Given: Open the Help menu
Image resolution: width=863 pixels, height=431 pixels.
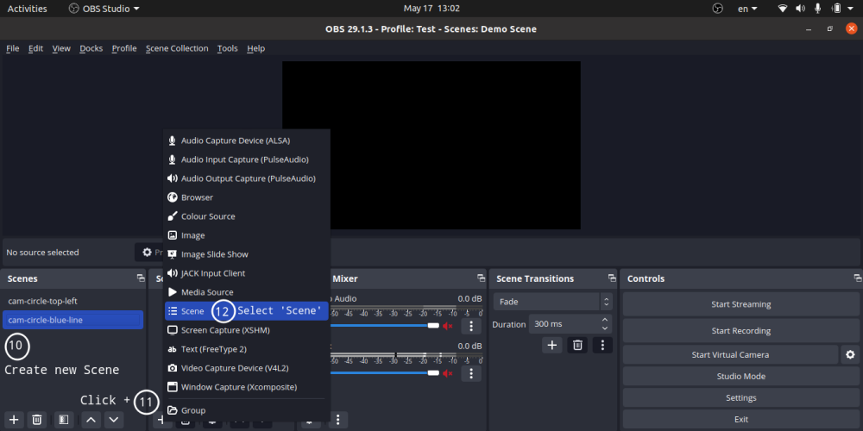Looking at the screenshot, I should click(x=256, y=48).
